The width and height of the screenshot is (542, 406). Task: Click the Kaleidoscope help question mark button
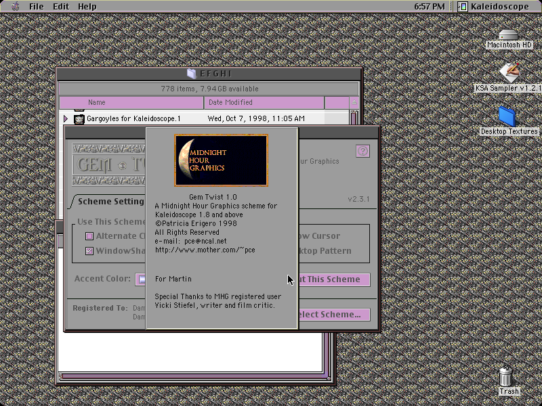point(362,151)
